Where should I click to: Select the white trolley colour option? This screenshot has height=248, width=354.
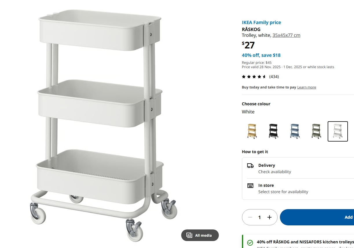338,131
